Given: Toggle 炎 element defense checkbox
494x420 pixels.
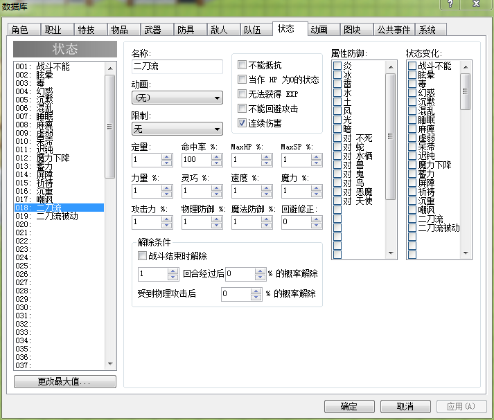Looking at the screenshot, I should tap(337, 66).
